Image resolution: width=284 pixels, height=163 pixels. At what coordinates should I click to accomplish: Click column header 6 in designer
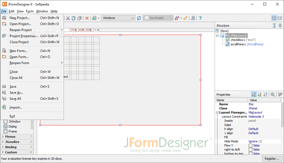(x=97, y=30)
